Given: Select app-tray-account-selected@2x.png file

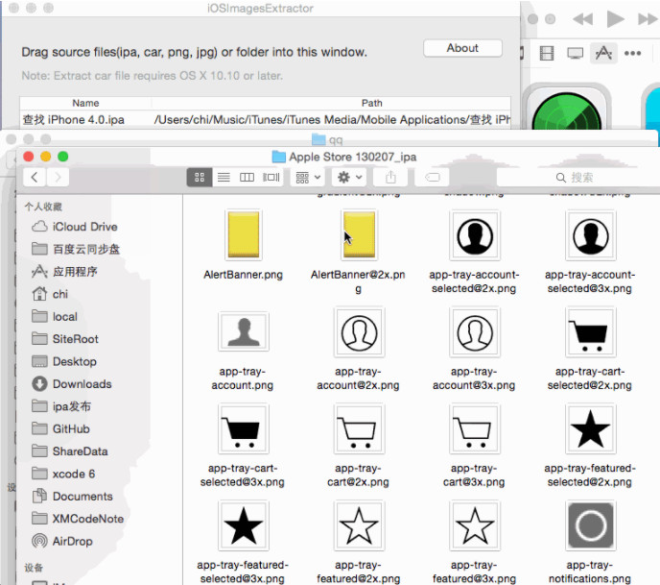Looking at the screenshot, I should (x=475, y=235).
